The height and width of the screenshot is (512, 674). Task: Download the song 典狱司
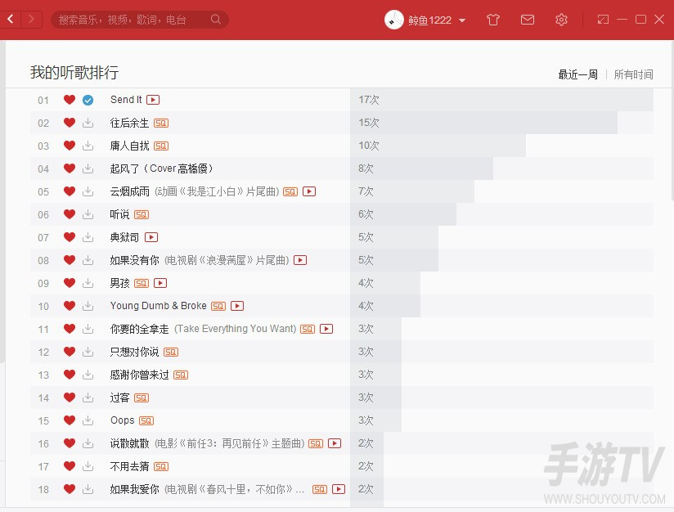tap(88, 237)
